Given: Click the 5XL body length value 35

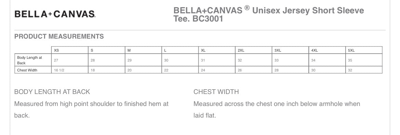Looking at the screenshot, I should click(350, 60).
